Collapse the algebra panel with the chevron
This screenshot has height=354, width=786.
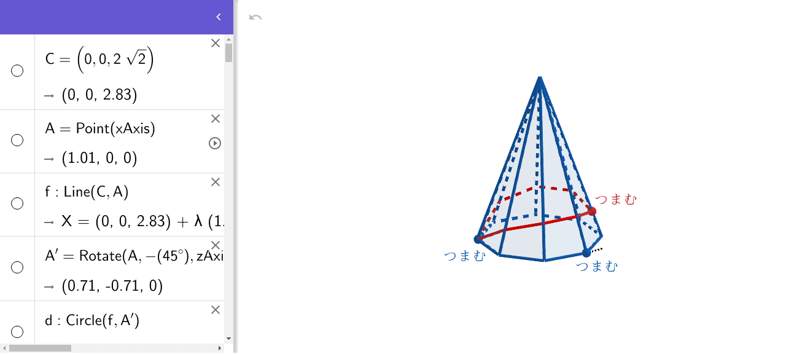pos(219,17)
